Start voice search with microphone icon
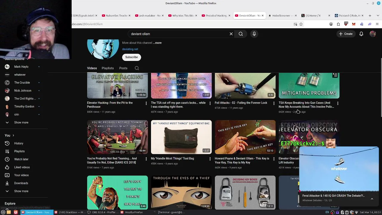Image resolution: width=382 pixels, height=215 pixels. pyautogui.click(x=254, y=34)
